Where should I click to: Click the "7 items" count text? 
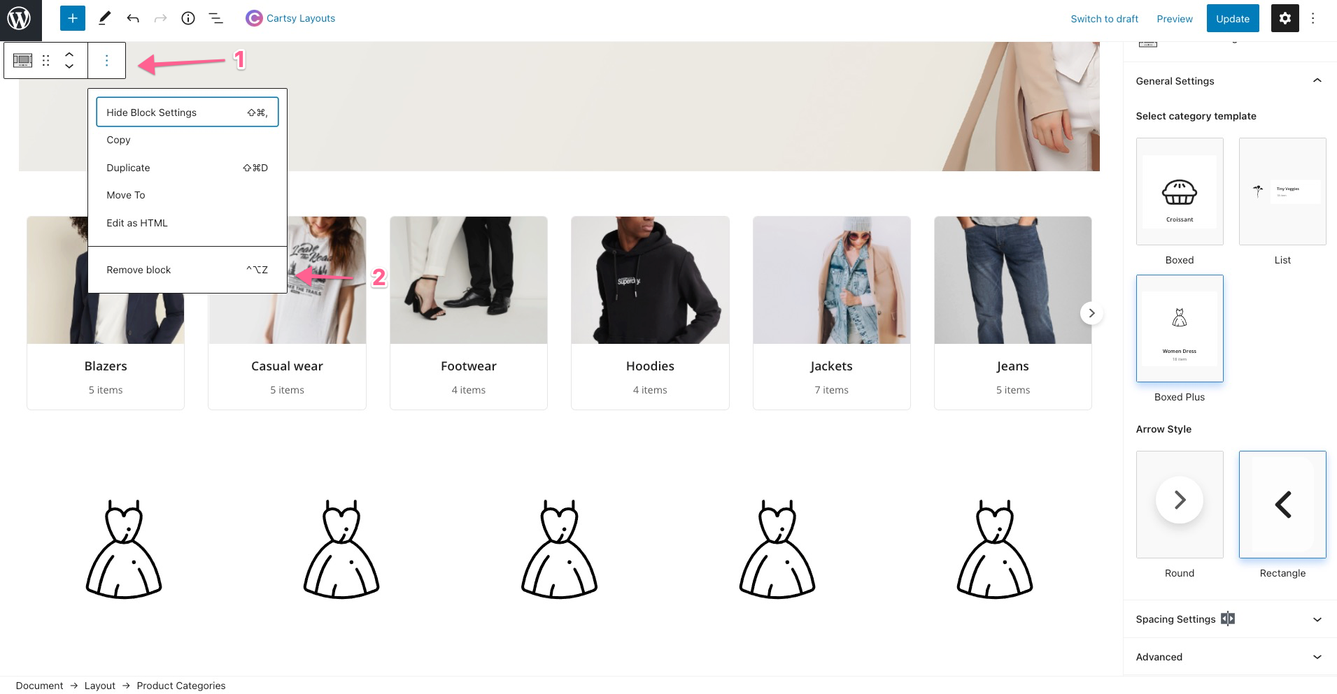pos(831,390)
